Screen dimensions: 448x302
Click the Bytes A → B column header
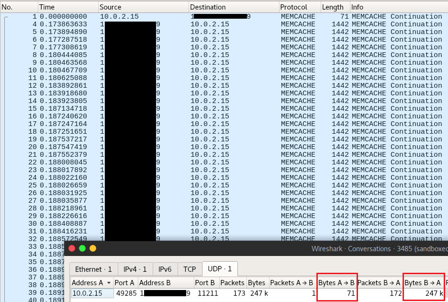pos(336,283)
